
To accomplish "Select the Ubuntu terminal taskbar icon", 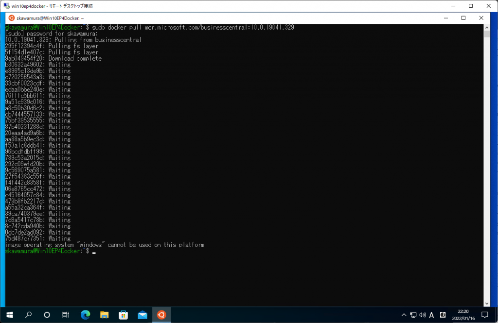I will pyautogui.click(x=161, y=315).
